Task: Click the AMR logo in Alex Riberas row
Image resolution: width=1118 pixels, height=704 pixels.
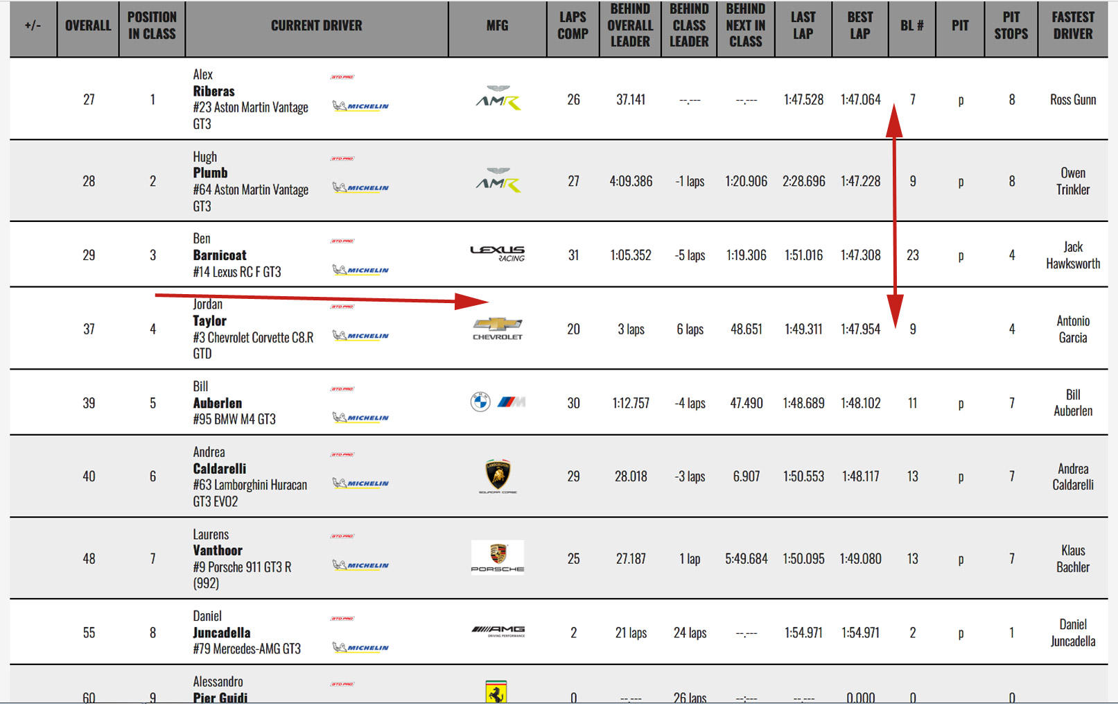Action: 498,98
